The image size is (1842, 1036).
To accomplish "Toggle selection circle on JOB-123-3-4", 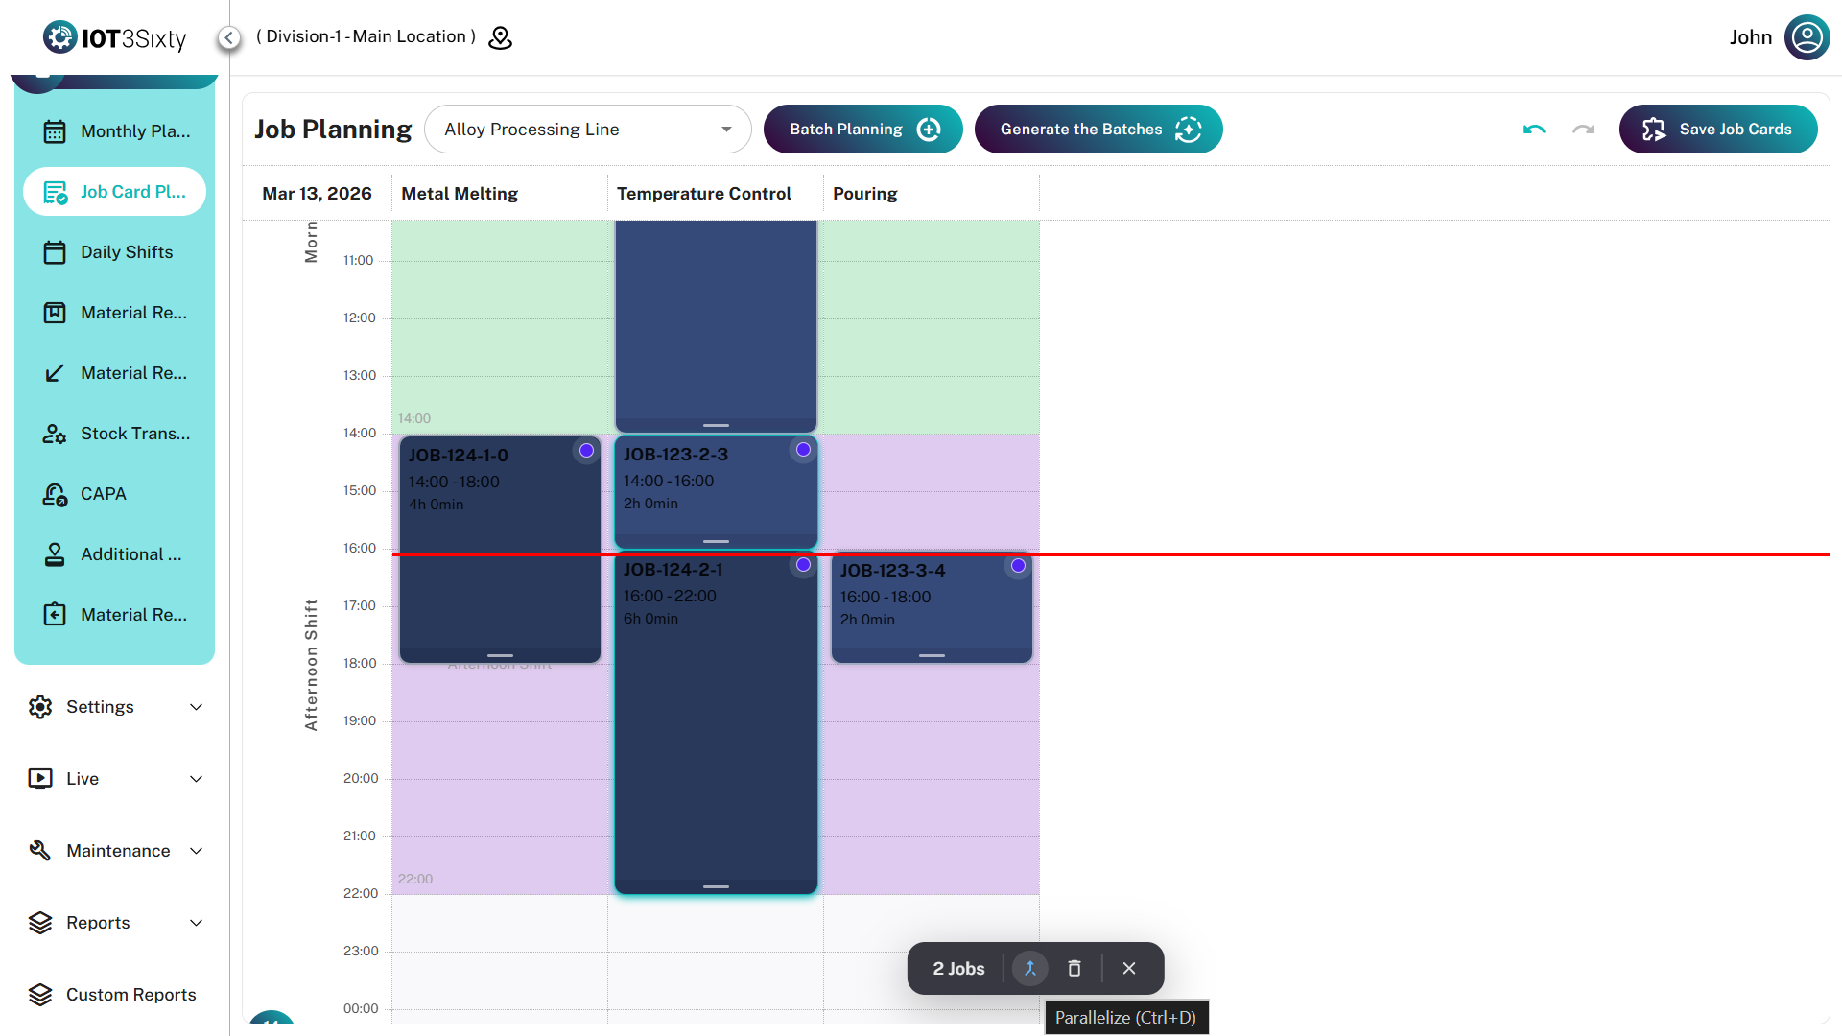I will 1018,566.
